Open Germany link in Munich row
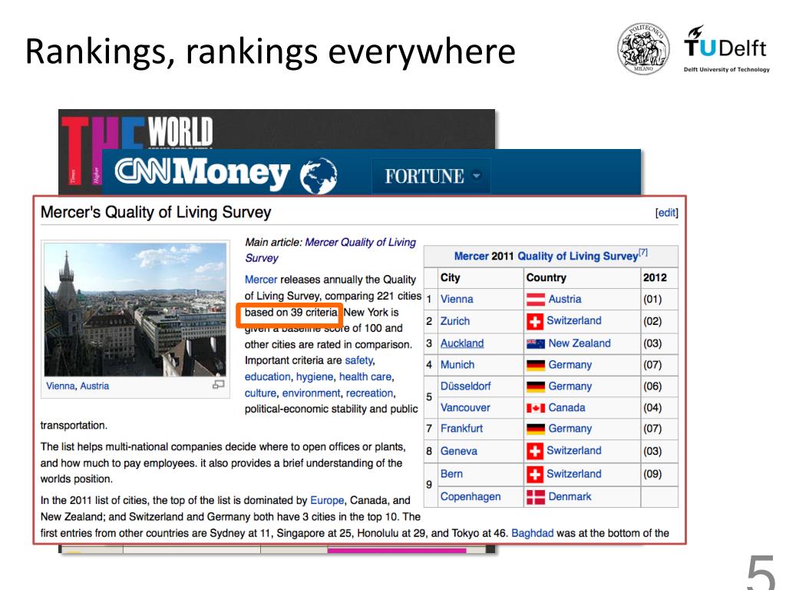This screenshot has height=590, width=786. pos(570,365)
